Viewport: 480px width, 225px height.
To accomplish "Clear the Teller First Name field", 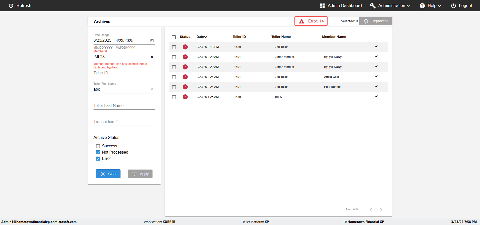I will click(152, 89).
